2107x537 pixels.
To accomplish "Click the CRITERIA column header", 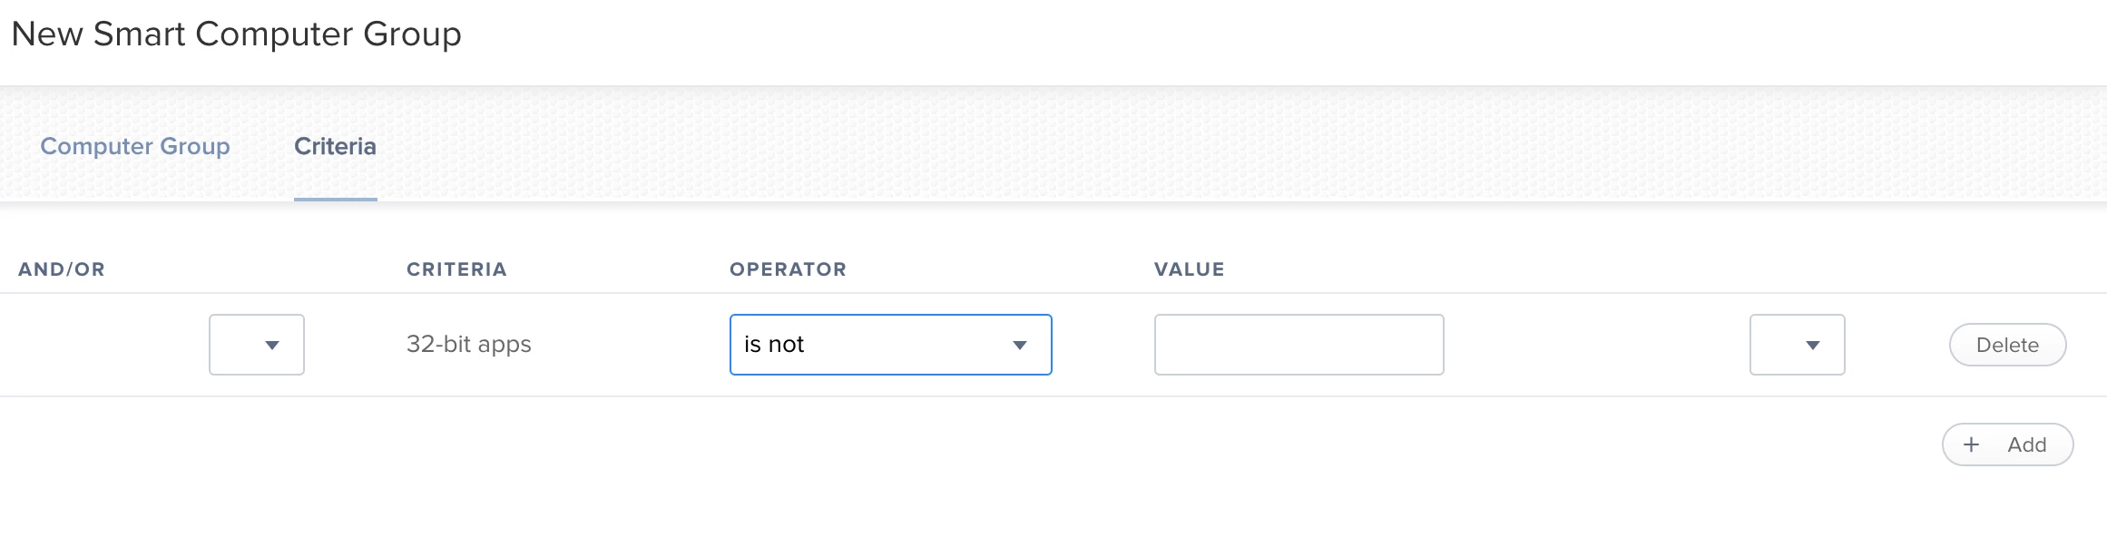I will pyautogui.click(x=456, y=269).
